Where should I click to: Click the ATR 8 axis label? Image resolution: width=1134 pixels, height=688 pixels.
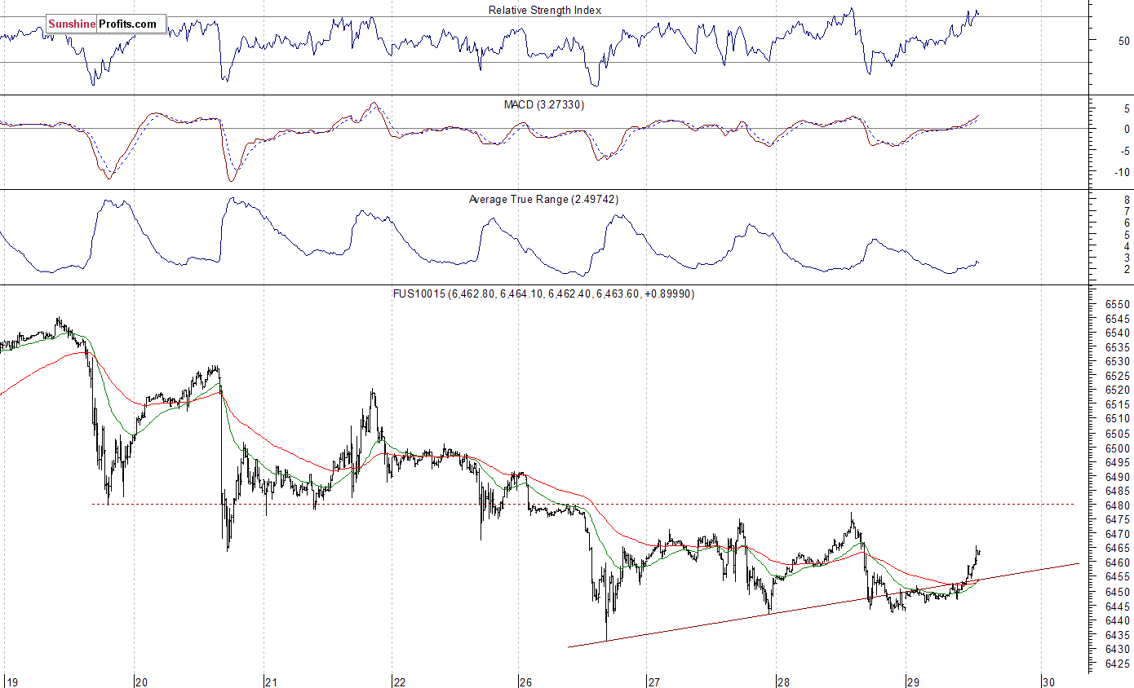[x=1127, y=200]
